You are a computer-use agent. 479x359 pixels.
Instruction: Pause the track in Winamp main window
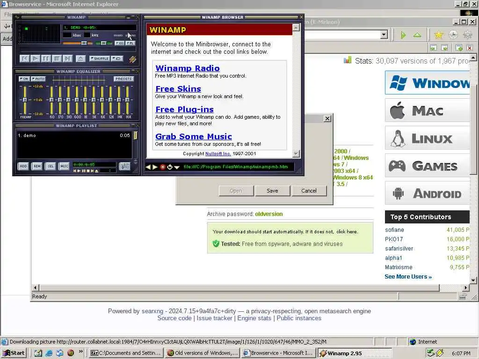tap(46, 58)
